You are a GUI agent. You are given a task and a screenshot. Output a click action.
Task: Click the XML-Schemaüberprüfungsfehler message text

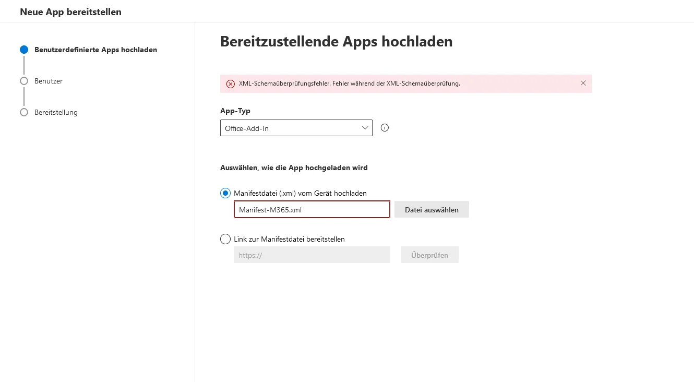tap(349, 83)
